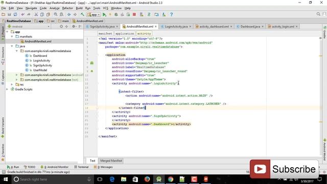Image resolution: width=327 pixels, height=184 pixels.
Task: Switch to Dashboard.java editor tab
Action: click(x=250, y=27)
